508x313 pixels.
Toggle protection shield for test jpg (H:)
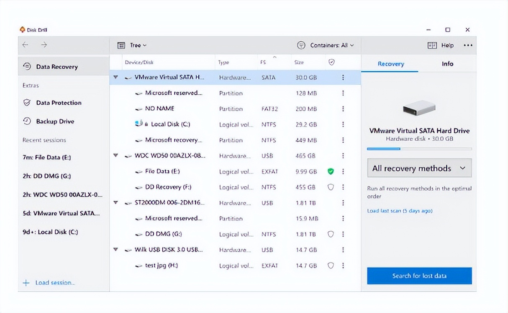click(331, 265)
